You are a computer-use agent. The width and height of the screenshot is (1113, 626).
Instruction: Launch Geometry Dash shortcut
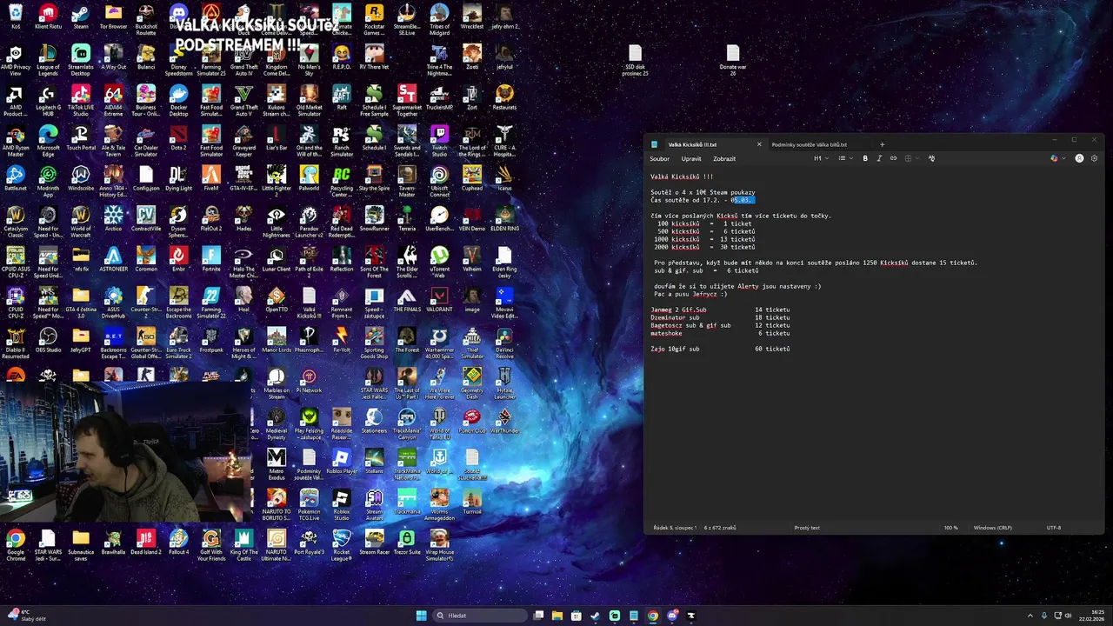coord(472,383)
